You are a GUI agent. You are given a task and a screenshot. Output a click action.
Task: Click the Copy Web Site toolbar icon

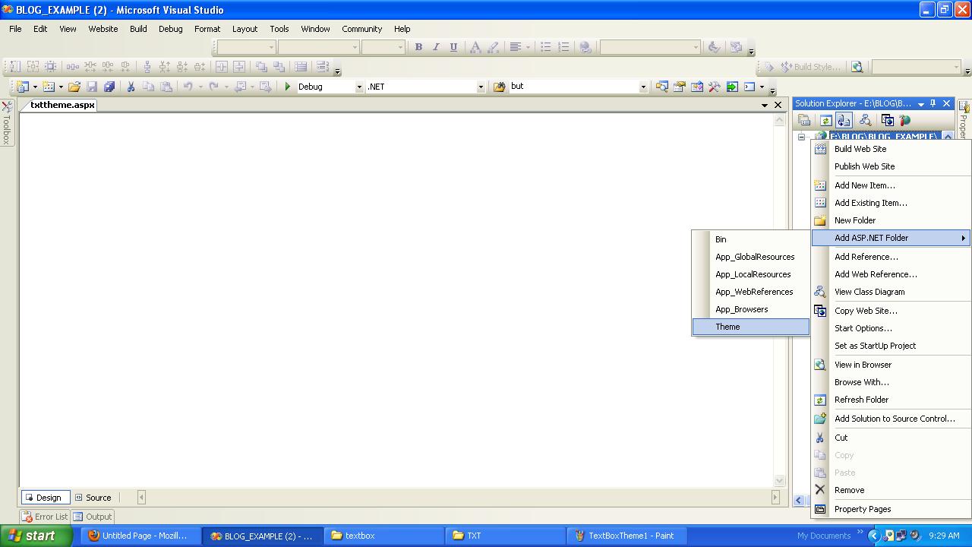click(887, 120)
